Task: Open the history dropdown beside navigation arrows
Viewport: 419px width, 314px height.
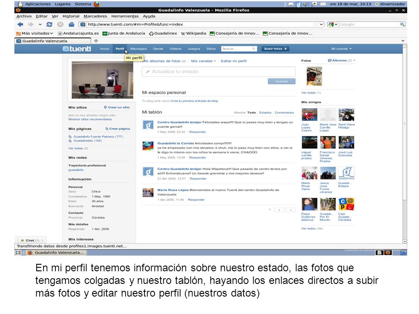Action: pos(40,24)
